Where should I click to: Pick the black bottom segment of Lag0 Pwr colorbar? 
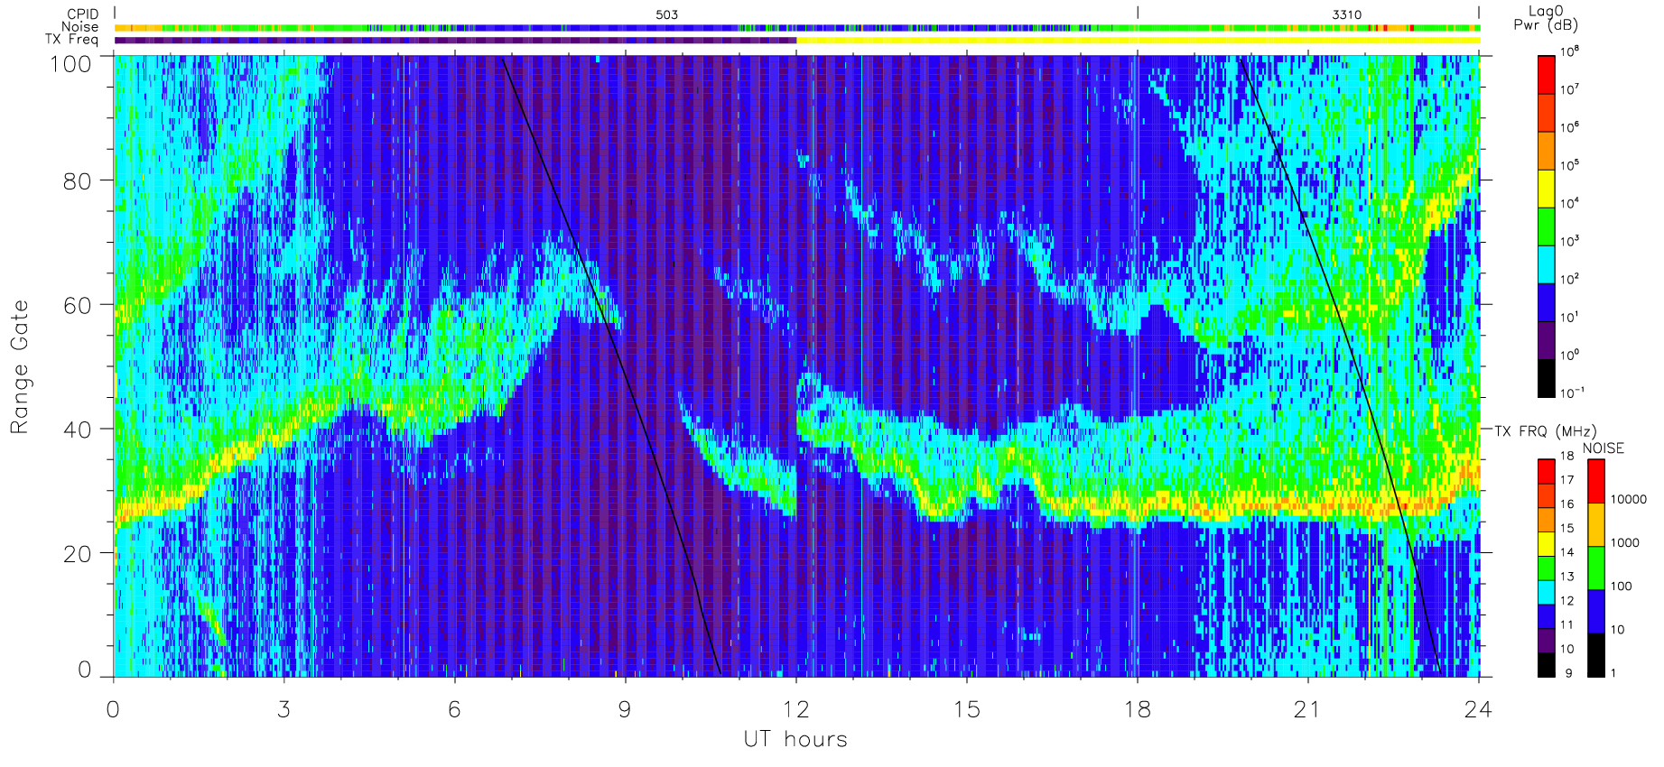(1546, 378)
